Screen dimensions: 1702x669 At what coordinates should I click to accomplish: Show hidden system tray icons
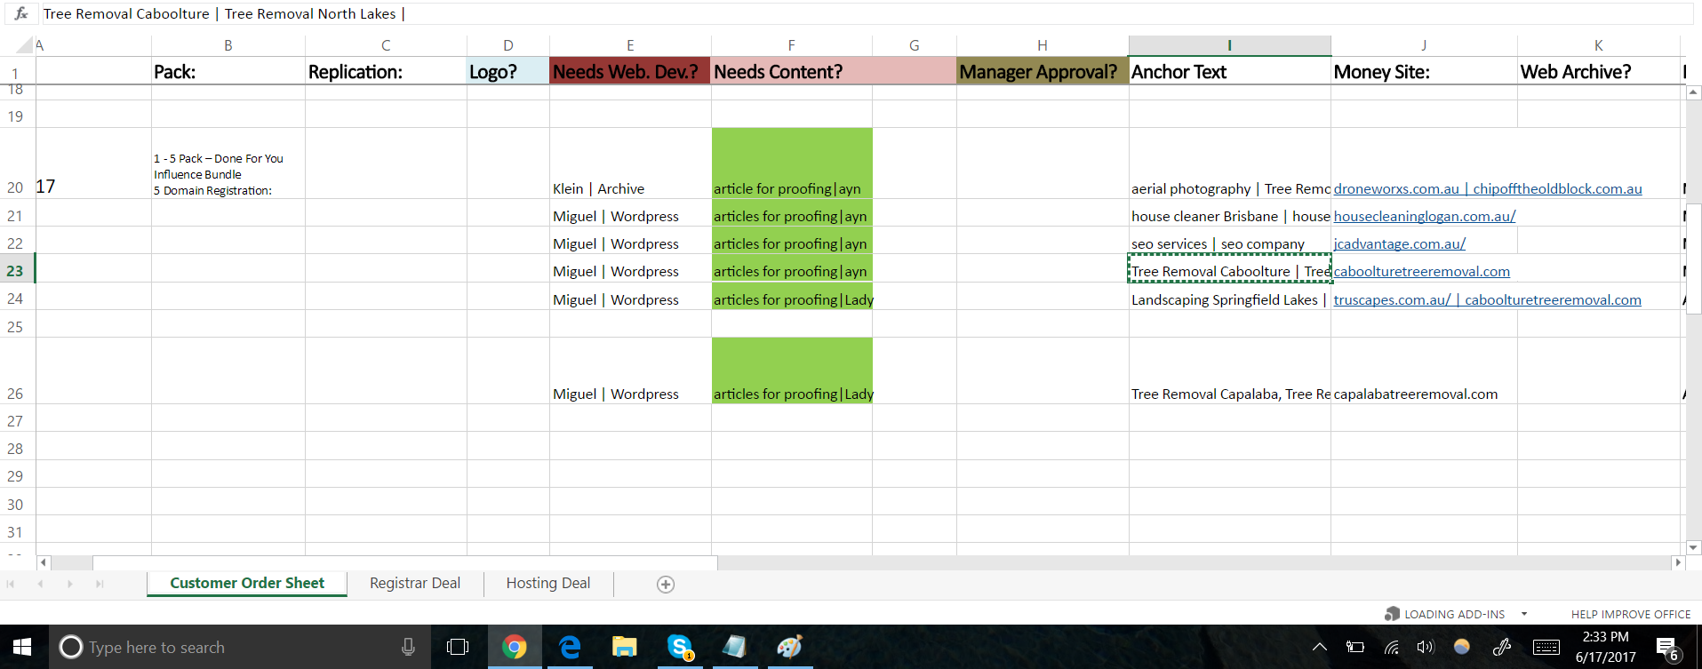point(1320,647)
